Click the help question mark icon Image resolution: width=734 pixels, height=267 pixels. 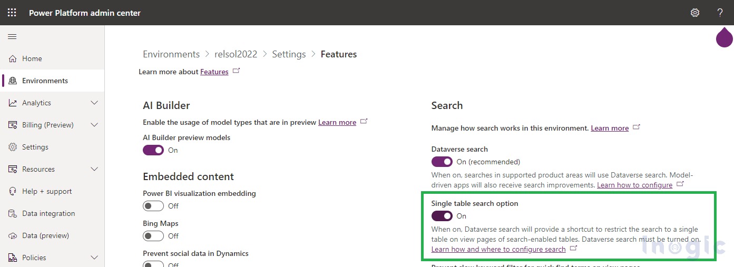[720, 13]
